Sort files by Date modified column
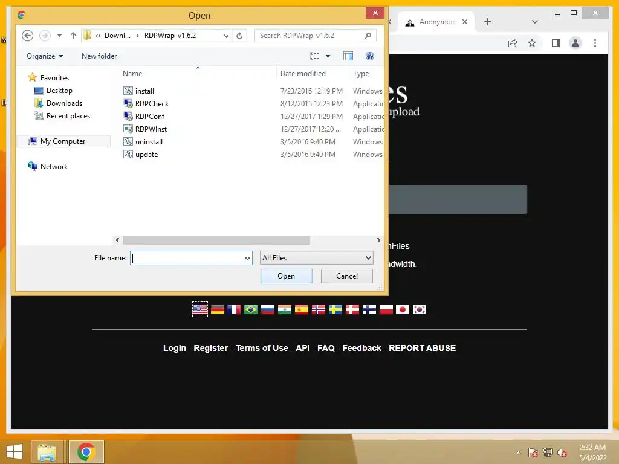The image size is (619, 464). [x=303, y=73]
